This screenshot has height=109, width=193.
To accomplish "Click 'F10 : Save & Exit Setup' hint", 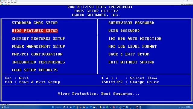I will click(x=32, y=82).
